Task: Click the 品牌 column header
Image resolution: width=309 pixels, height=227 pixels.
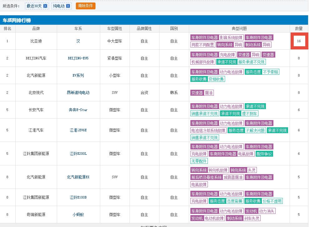Action: (36, 29)
